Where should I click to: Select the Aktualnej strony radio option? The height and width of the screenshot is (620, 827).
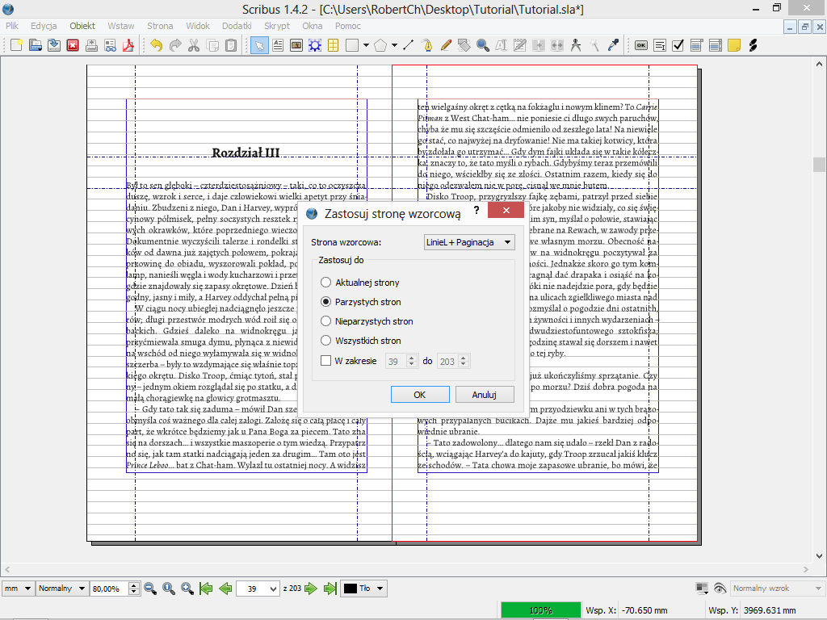(x=326, y=283)
